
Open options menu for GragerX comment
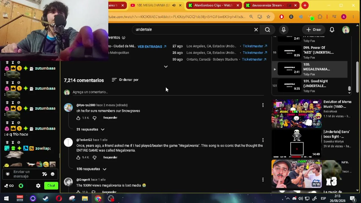[263, 180]
